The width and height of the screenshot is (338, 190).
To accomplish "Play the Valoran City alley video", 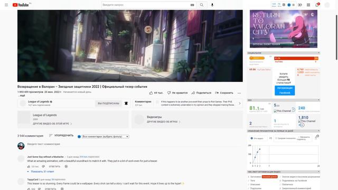I will (130, 46).
